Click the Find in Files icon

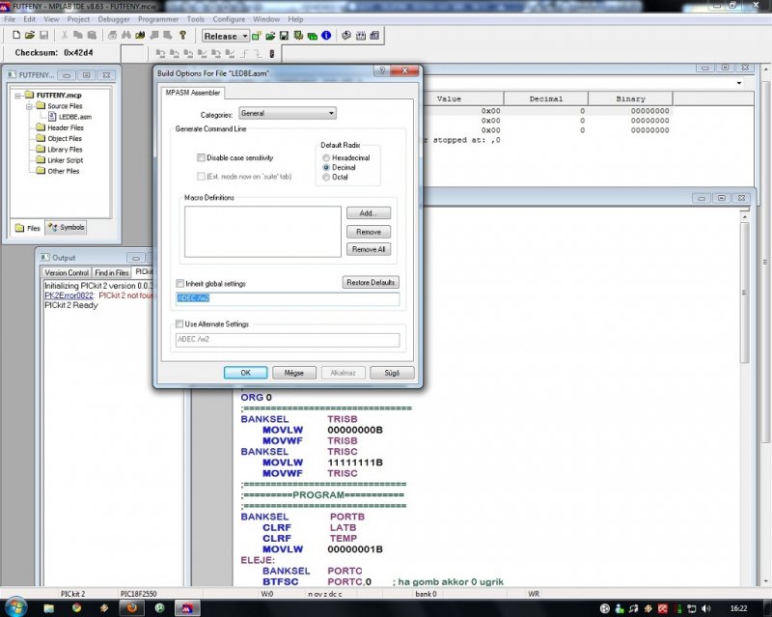(140, 36)
